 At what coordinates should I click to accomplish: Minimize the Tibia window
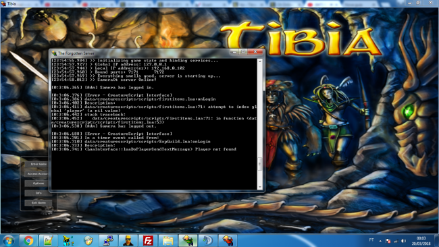tap(410, 3)
